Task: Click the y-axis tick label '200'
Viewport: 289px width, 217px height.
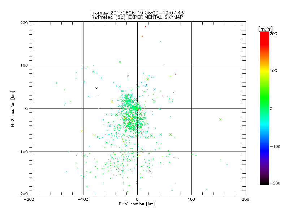Action: [24, 23]
